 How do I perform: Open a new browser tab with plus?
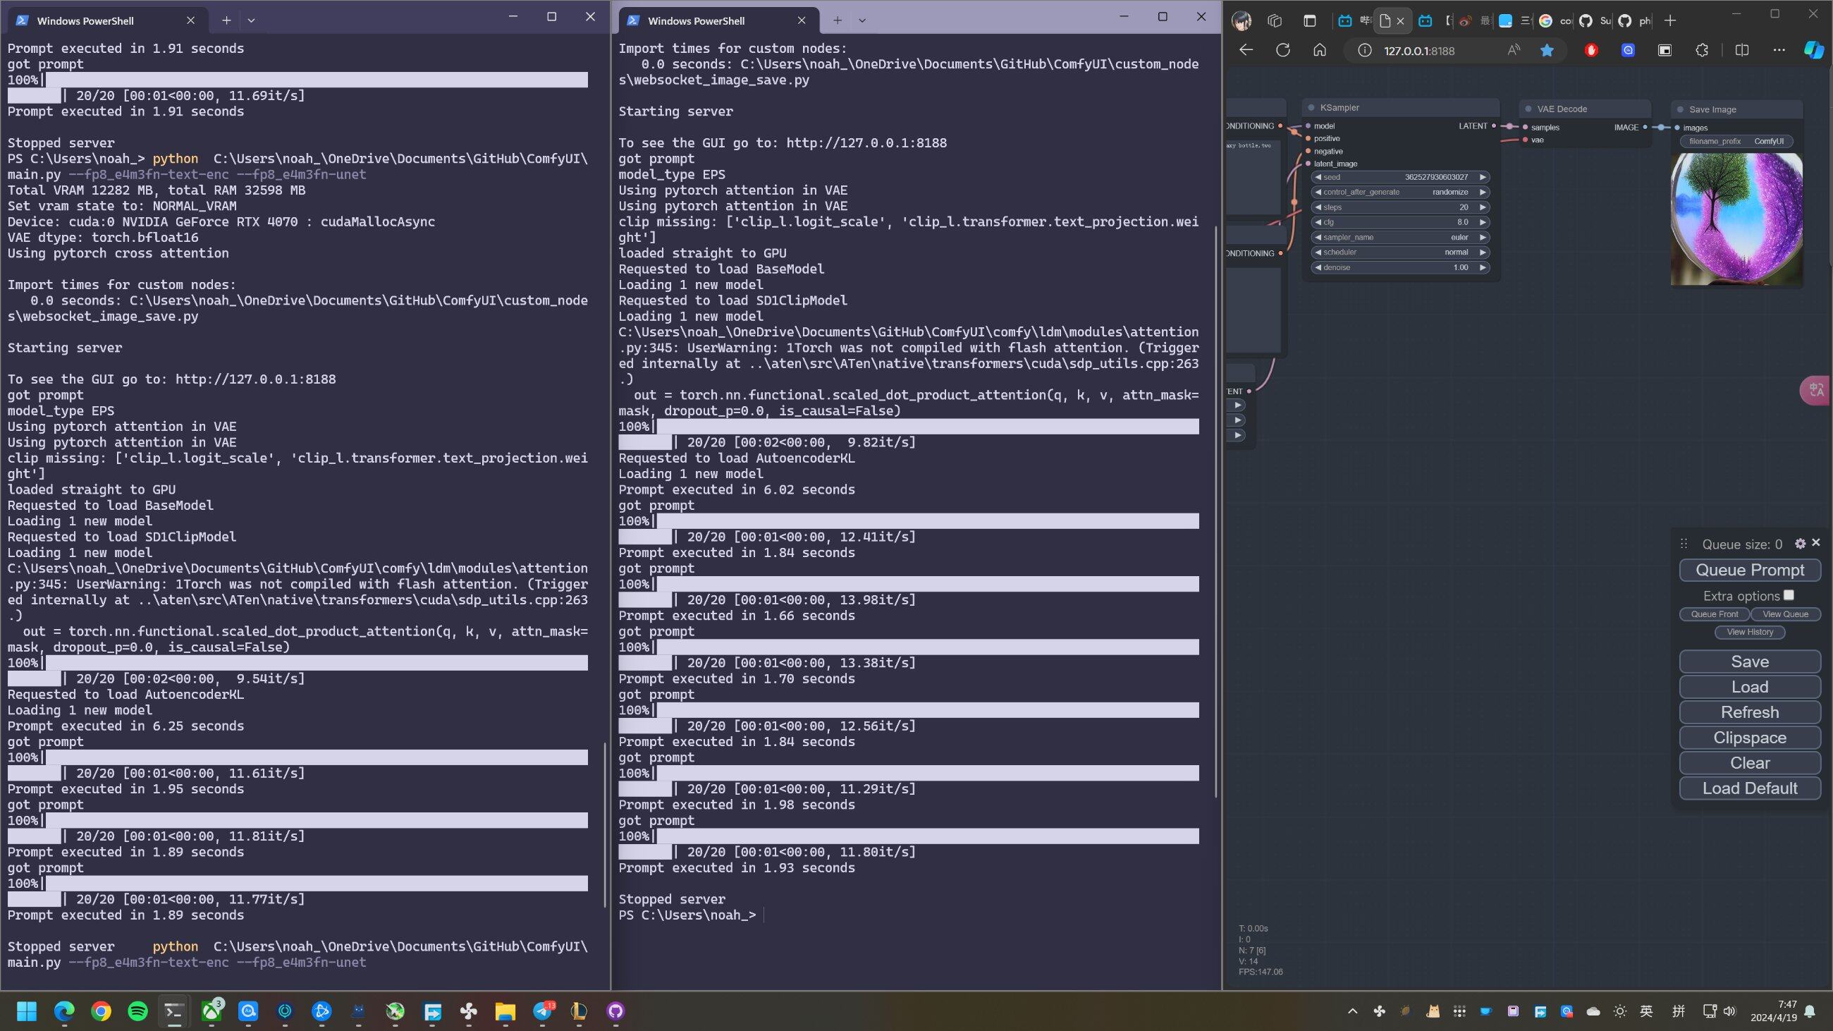point(1669,20)
